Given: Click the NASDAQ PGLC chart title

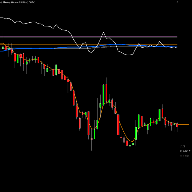Looking at the screenshot, I should click(27, 2).
